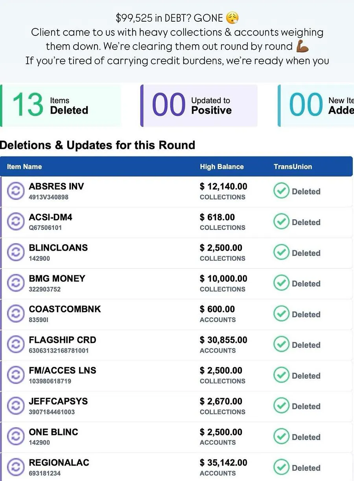The width and height of the screenshot is (354, 481).
Task: Click the Deleted checkmark for ONE BLINC
Action: point(281,437)
